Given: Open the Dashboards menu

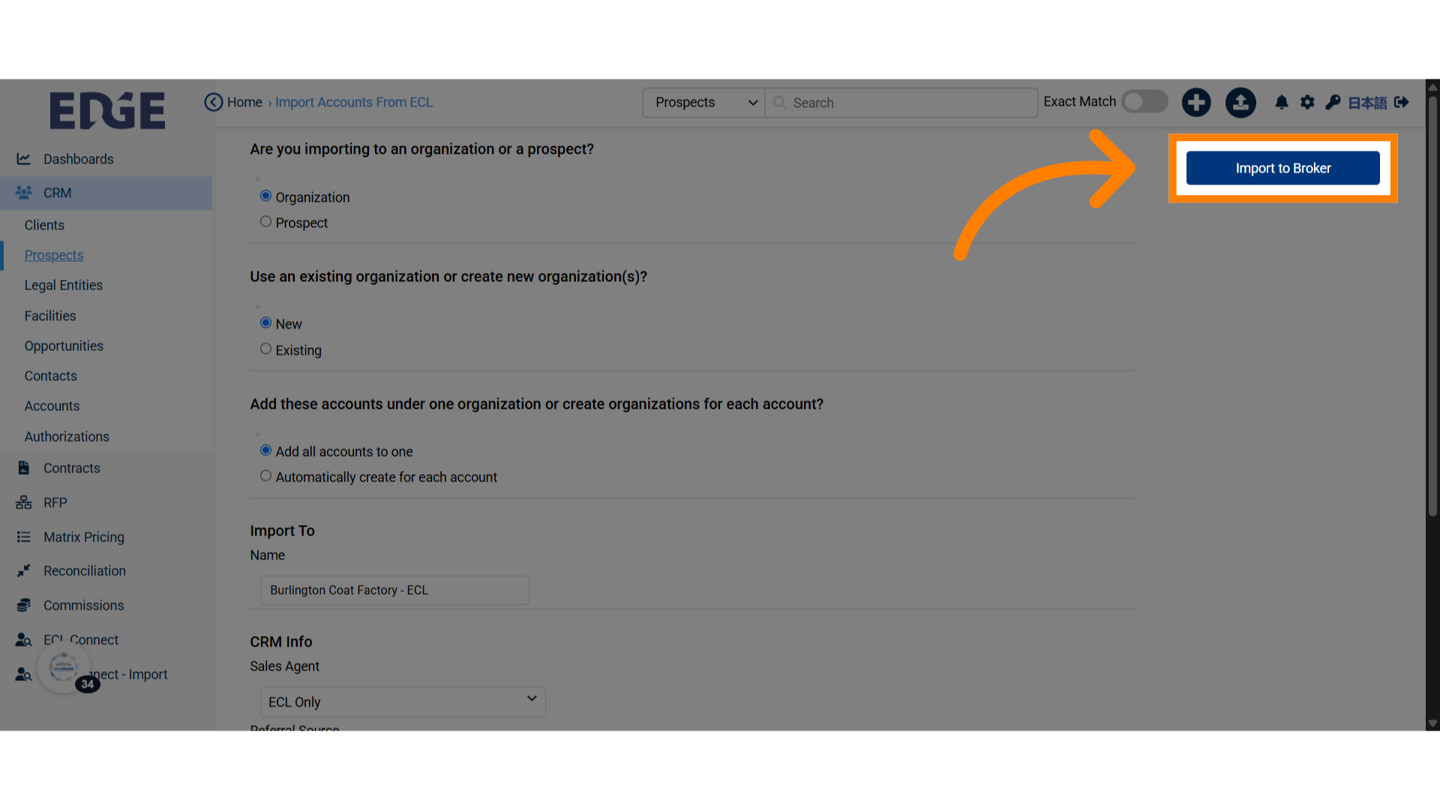Looking at the screenshot, I should coord(79,159).
